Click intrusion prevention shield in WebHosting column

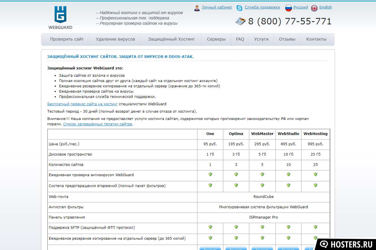tap(315, 185)
